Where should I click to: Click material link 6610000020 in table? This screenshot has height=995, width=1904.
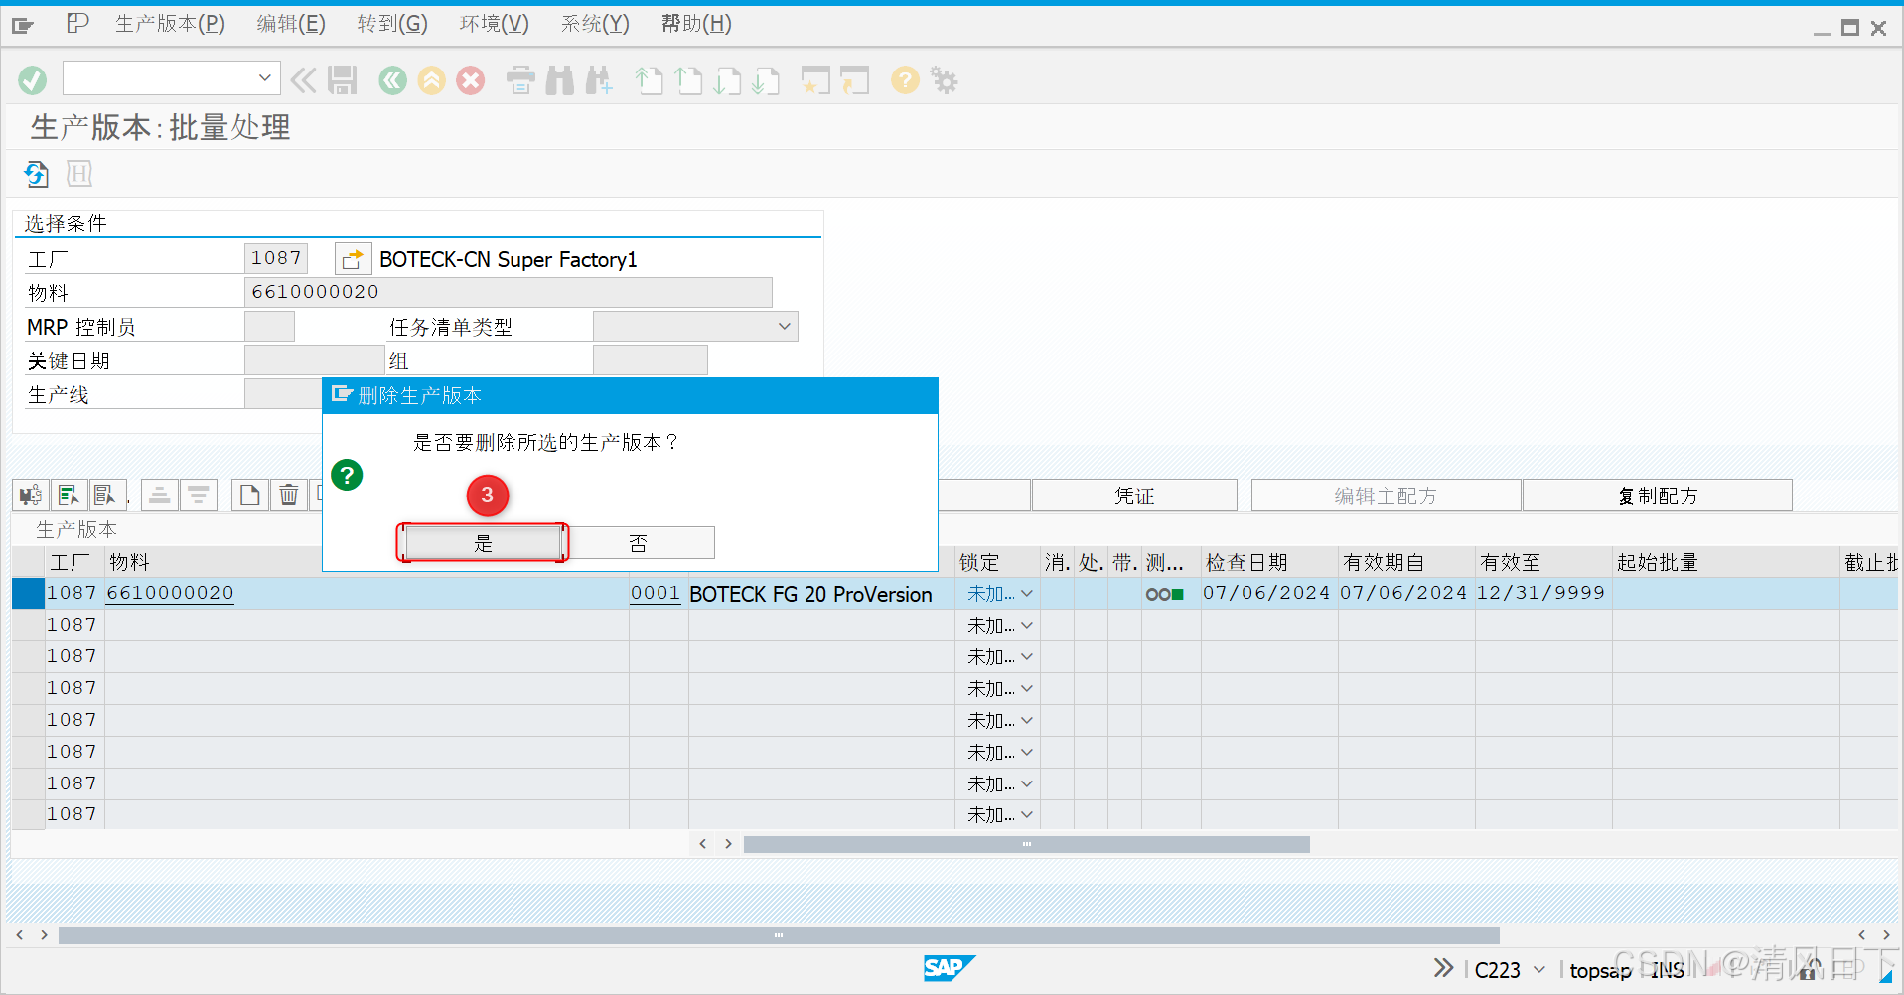pyautogui.click(x=170, y=593)
